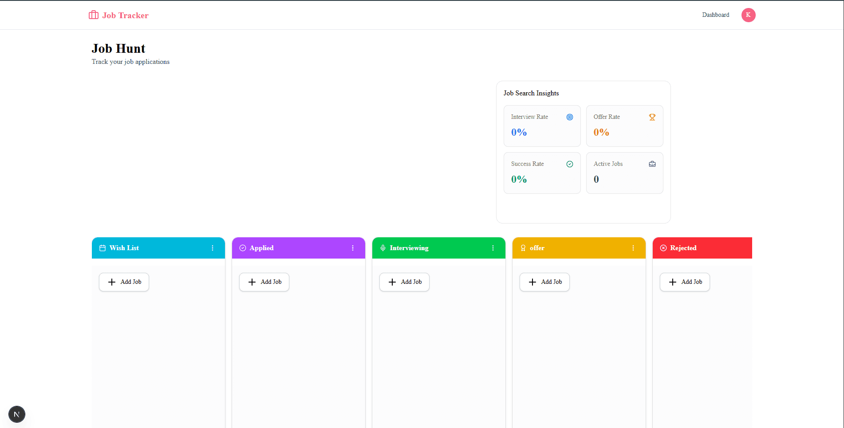Open the user avatar K menu
The height and width of the screenshot is (428, 844).
[748, 15]
